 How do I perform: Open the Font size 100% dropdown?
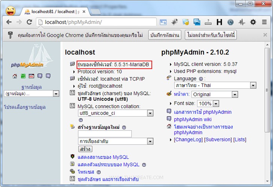tap(208, 103)
